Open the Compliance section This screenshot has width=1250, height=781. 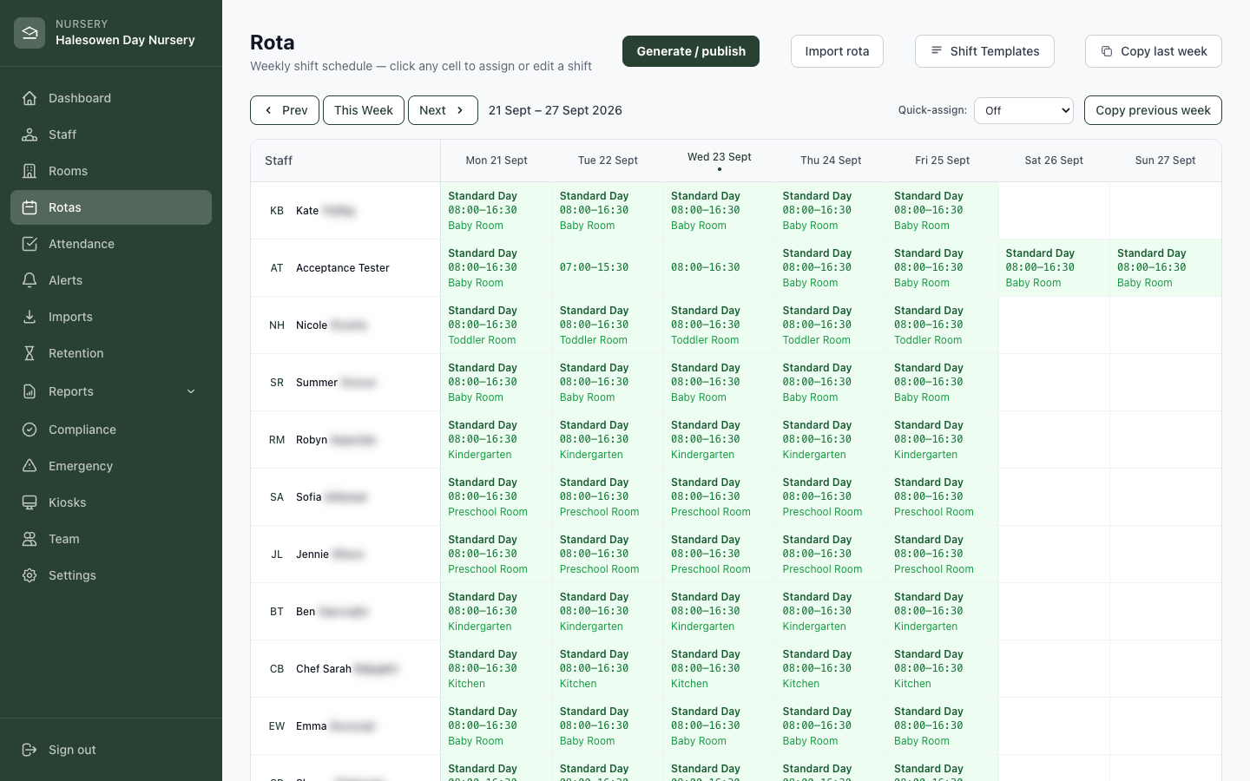[111, 430]
